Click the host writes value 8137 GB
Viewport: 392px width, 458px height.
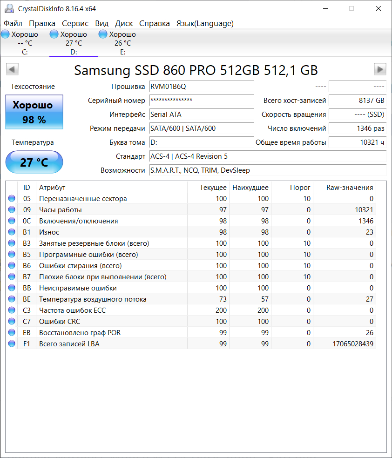(358, 101)
